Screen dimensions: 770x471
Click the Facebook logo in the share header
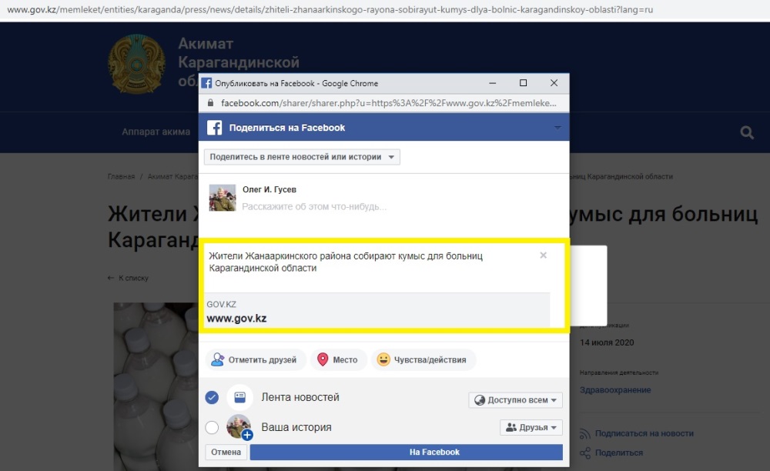click(215, 128)
